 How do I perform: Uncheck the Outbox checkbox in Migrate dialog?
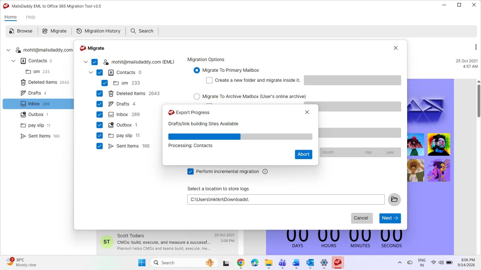[x=99, y=125]
